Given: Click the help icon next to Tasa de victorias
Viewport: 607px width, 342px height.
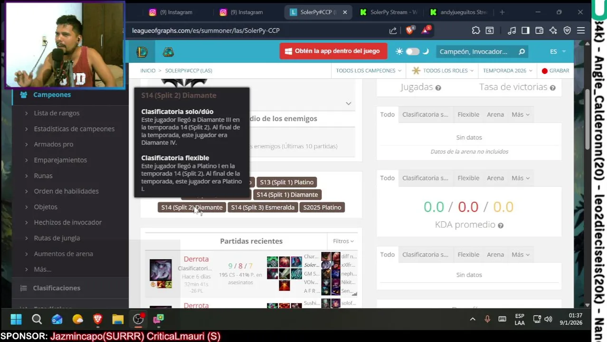Looking at the screenshot, I should pos(552,88).
